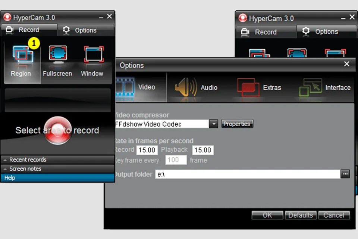
Task: Close the right HyperCam window
Action: pos(352,17)
